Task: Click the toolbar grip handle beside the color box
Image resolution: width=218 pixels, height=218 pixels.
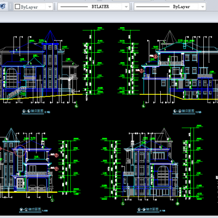Action: 10,7
